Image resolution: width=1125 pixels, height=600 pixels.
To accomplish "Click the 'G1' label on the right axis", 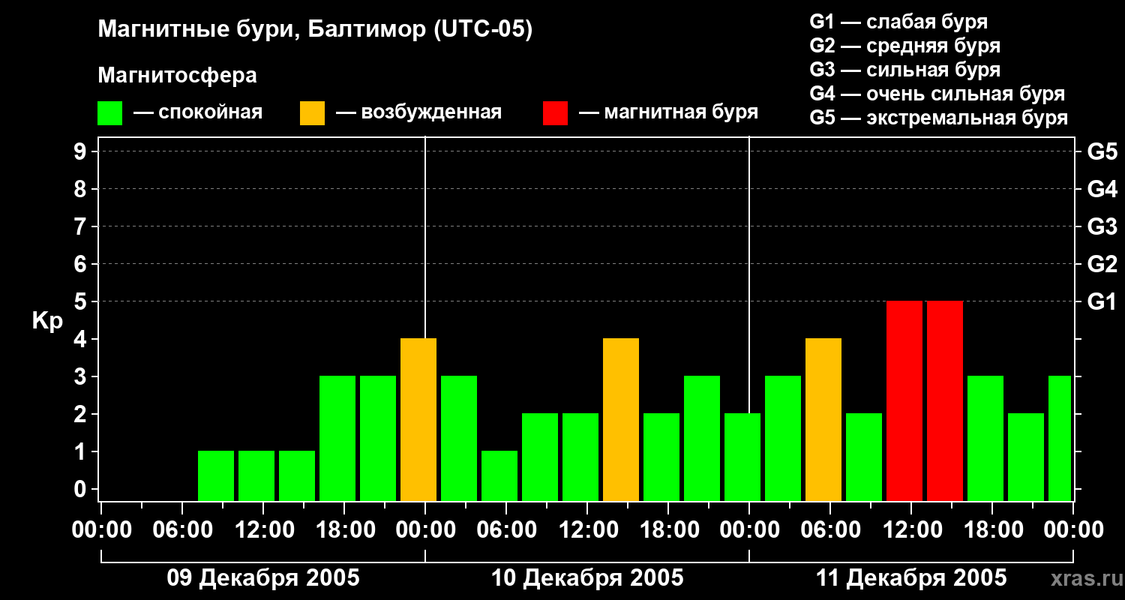I will [x=1102, y=301].
